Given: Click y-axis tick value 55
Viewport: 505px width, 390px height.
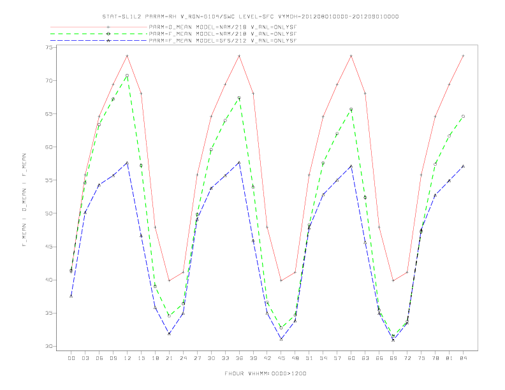Looking at the screenshot, I should pyautogui.click(x=48, y=180).
